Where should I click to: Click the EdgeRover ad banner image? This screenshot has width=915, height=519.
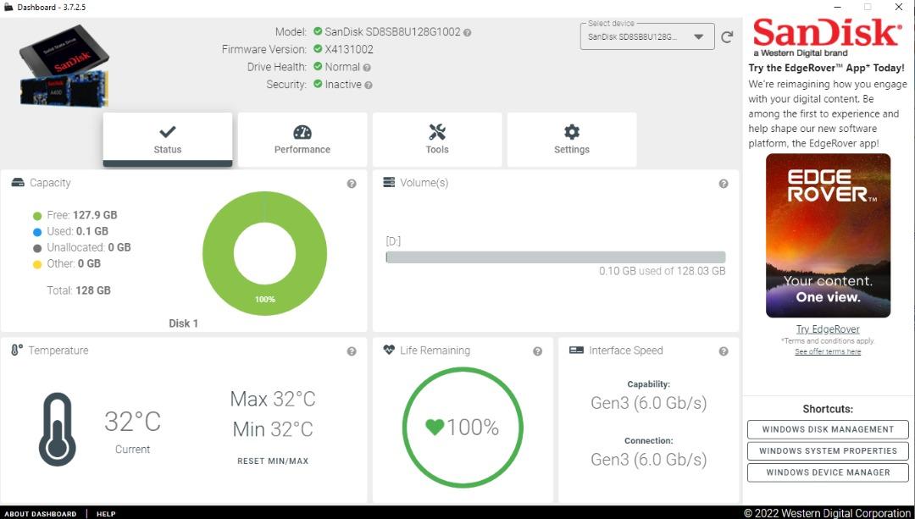click(x=828, y=235)
